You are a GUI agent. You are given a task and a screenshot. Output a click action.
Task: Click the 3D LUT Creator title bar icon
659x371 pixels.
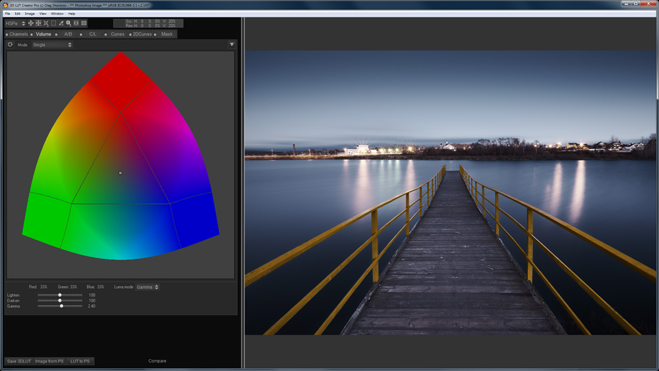pos(5,5)
